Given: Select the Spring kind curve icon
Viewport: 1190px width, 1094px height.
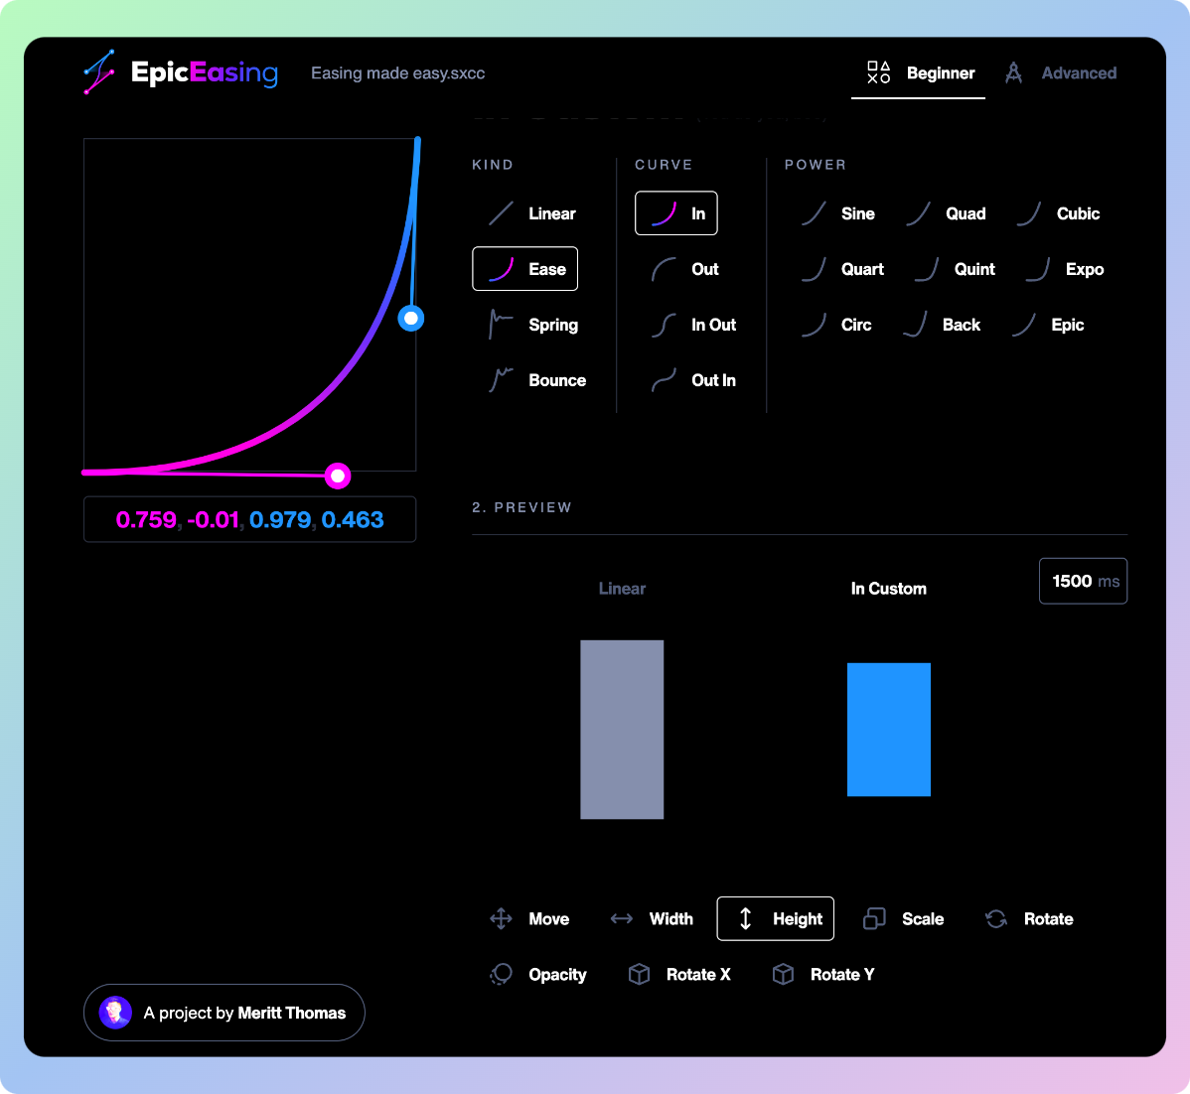Looking at the screenshot, I should (501, 325).
